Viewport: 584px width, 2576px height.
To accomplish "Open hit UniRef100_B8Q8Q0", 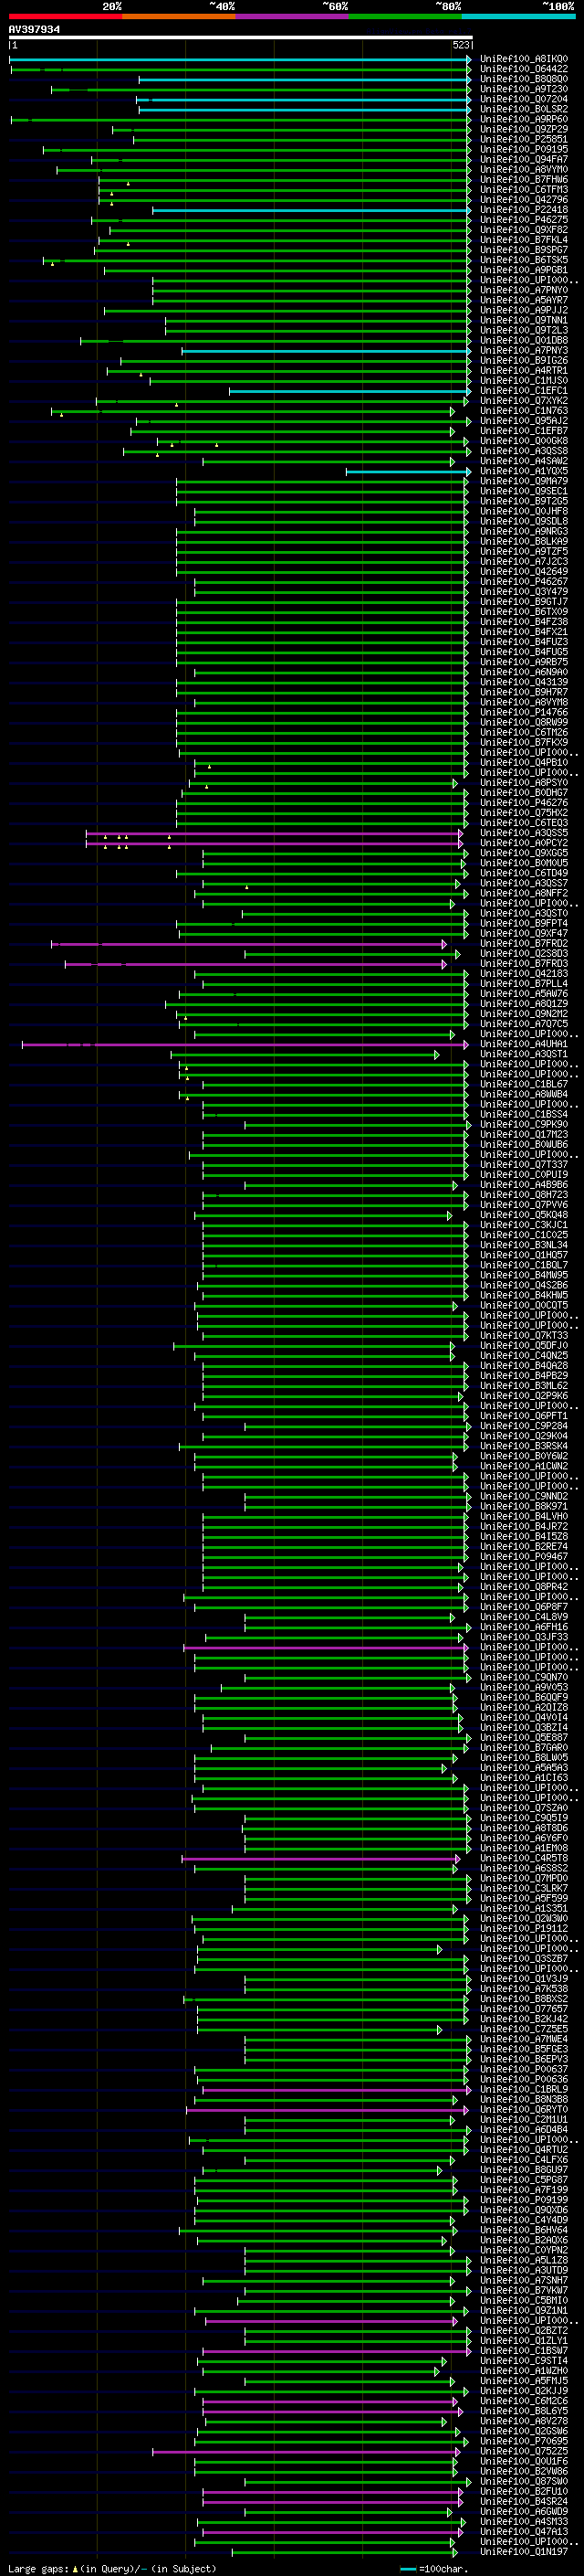I will 524,79.
